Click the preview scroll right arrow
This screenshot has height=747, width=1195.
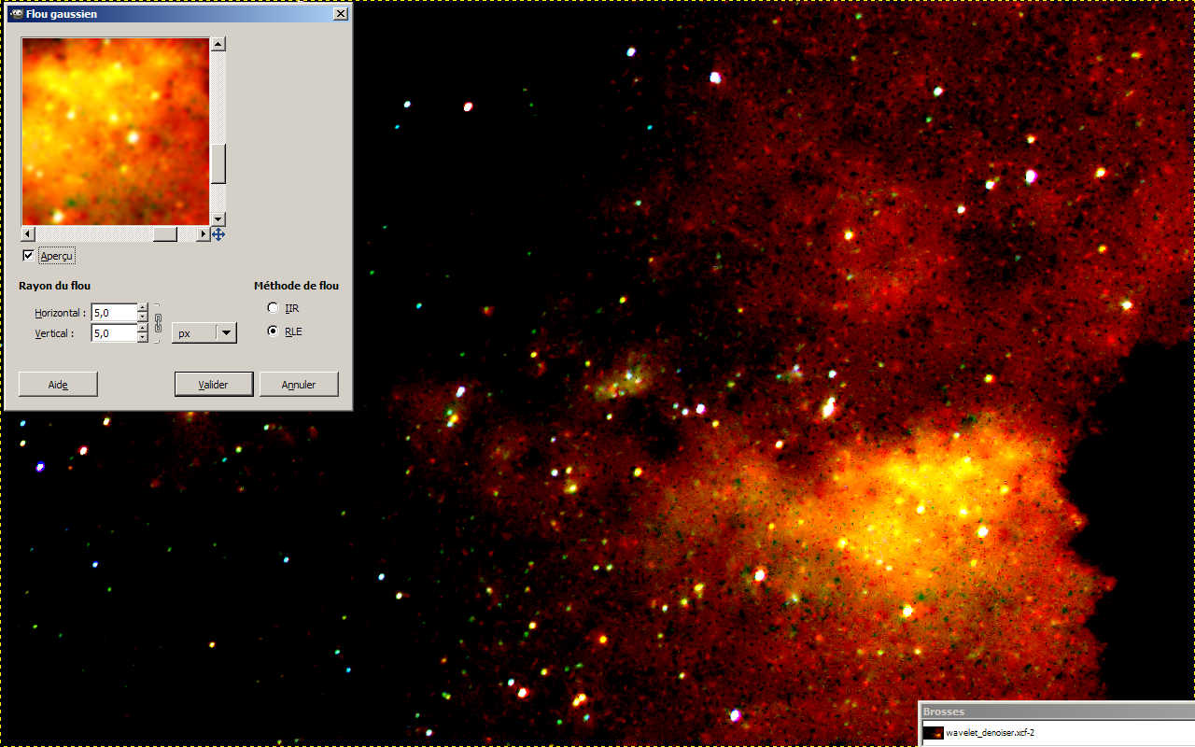click(x=203, y=234)
